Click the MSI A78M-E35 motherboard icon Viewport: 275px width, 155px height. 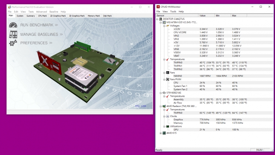pos(164,22)
